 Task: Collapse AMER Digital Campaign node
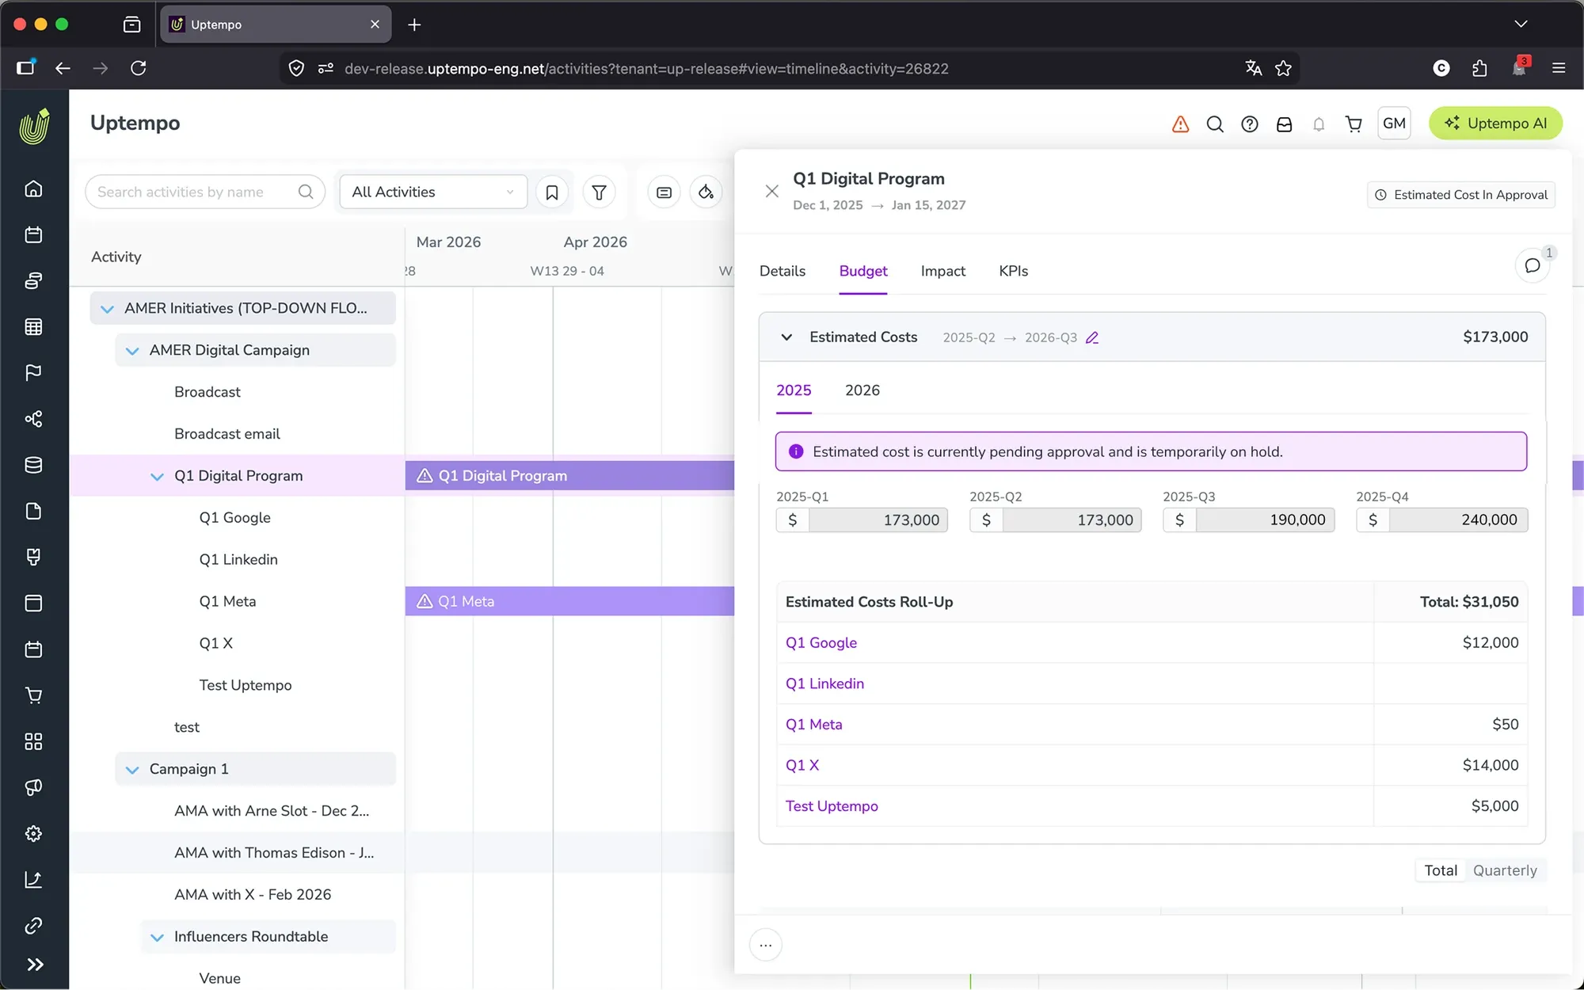pos(132,350)
